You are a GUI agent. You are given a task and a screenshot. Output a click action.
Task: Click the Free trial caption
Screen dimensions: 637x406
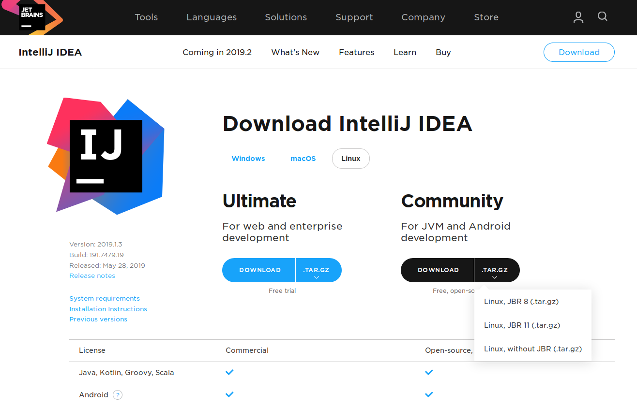point(282,291)
